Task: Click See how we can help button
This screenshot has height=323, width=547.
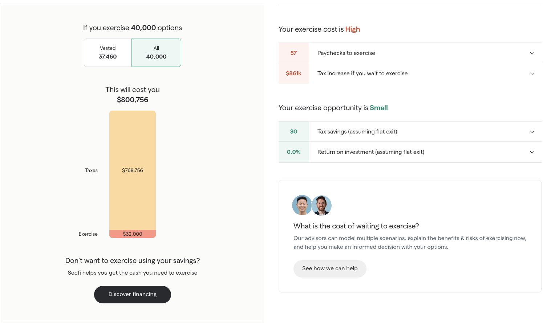Action: tap(330, 268)
